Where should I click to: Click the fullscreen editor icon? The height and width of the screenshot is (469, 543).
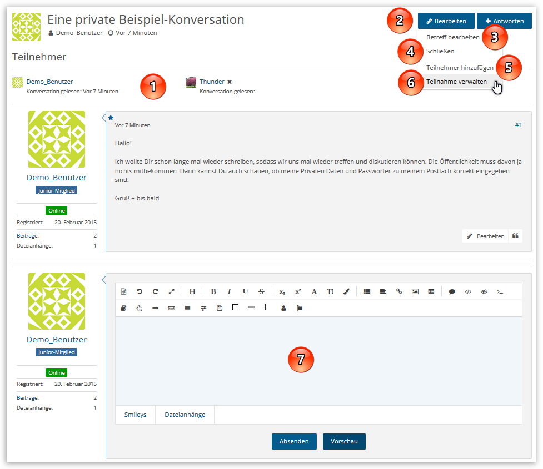click(x=172, y=291)
